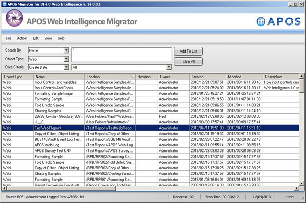Sort by the Object Type column header

17,77
